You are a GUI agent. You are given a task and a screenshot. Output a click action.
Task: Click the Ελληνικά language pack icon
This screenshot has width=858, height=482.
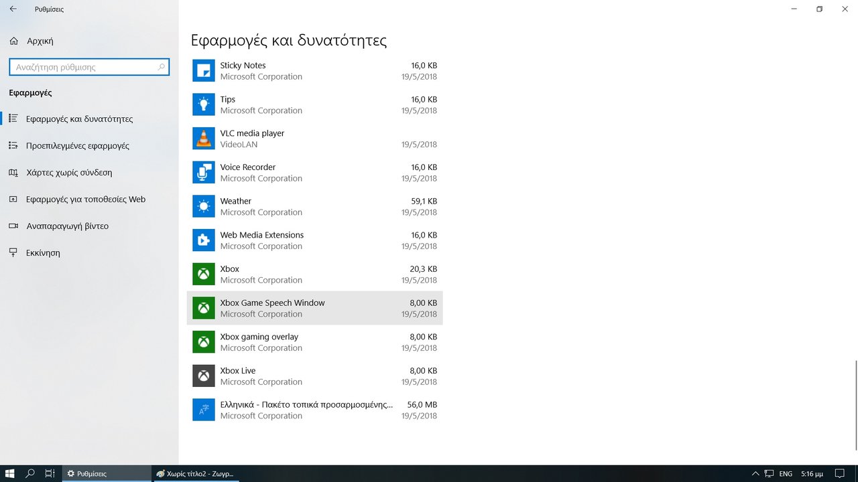(203, 410)
